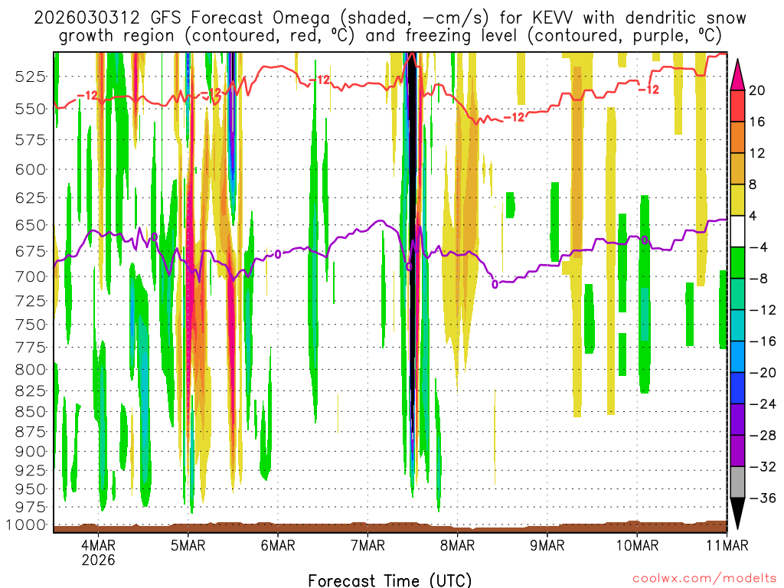Screen dimensions: 784x588
Task: Click the 5MAR date label
Action: click(188, 544)
